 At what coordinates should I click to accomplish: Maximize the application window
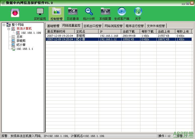(x=188, y=4)
